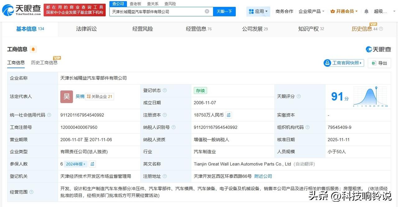Clear the search box with the X icon

coord(207,11)
